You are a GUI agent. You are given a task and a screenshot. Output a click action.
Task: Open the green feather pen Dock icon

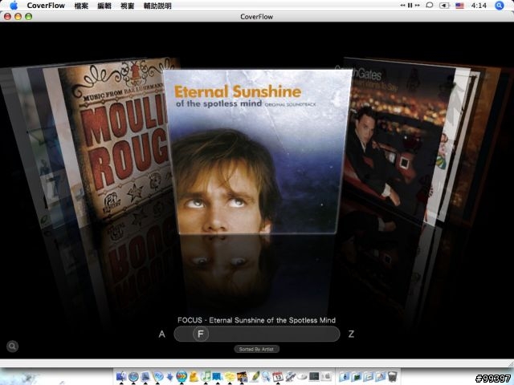(x=254, y=376)
